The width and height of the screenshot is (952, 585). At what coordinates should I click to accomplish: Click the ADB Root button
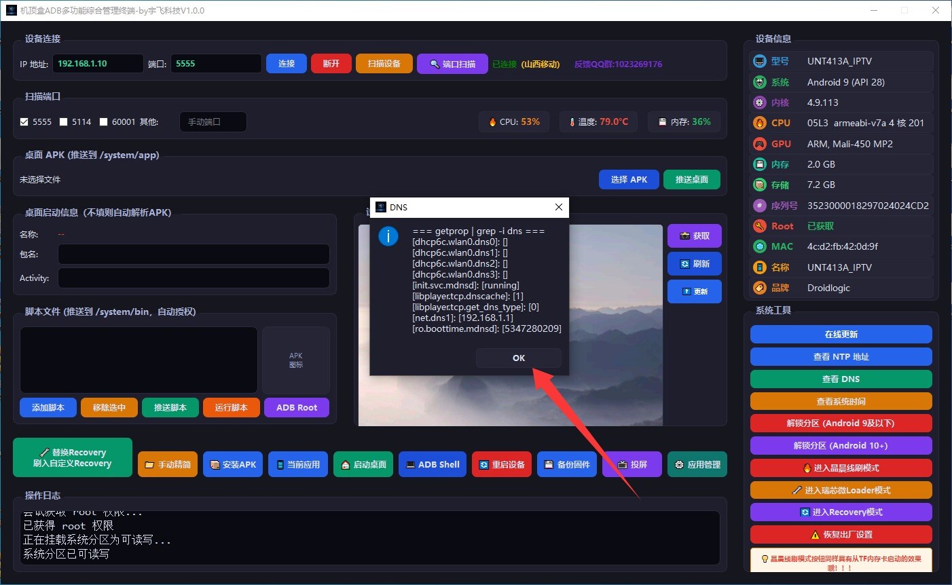(x=297, y=407)
